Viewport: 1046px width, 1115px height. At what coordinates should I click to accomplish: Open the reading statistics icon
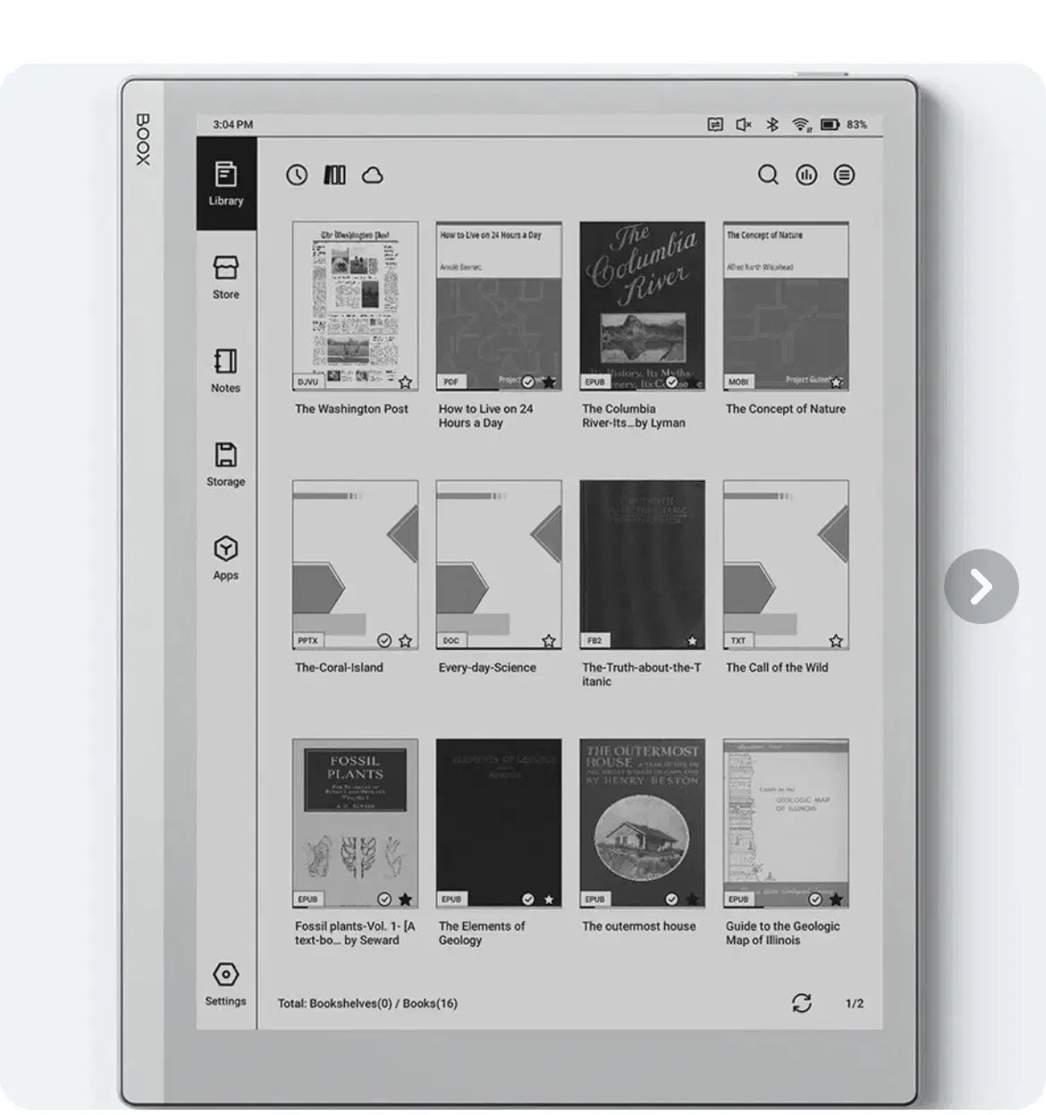[x=806, y=175]
